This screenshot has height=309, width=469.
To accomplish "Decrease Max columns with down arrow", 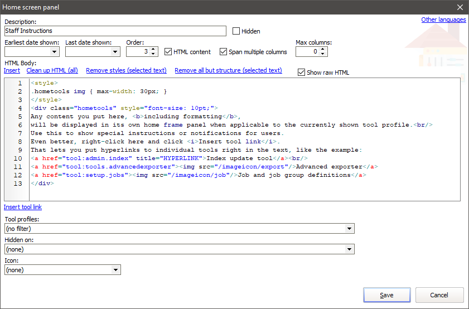I will (322, 54).
